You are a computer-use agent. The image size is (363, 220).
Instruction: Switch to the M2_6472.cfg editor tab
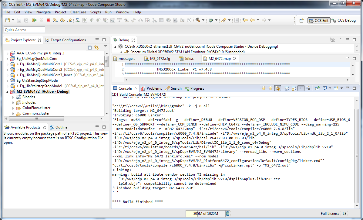click(157, 58)
